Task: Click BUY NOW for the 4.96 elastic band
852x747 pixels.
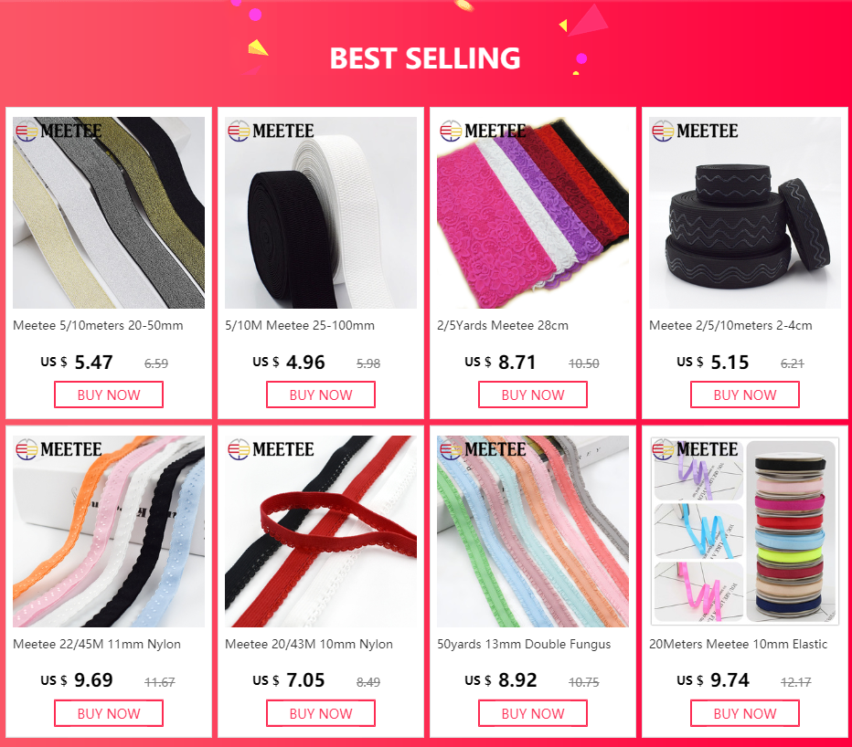Action: pyautogui.click(x=321, y=395)
